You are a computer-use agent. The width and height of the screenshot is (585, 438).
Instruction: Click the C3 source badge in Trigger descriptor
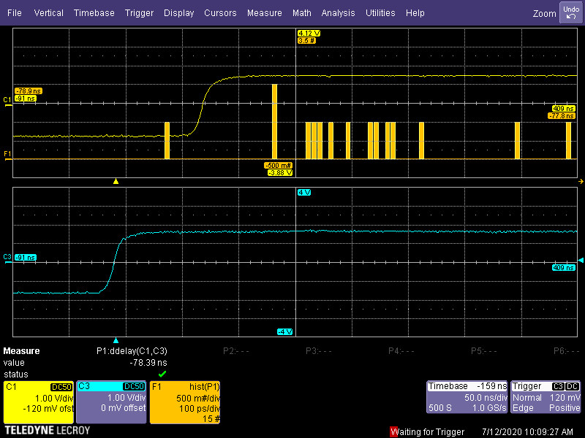coord(558,386)
